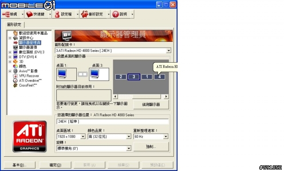Expand the DTV (DVI) 4 tree node
The image size is (284, 171).
[x=10, y=57]
